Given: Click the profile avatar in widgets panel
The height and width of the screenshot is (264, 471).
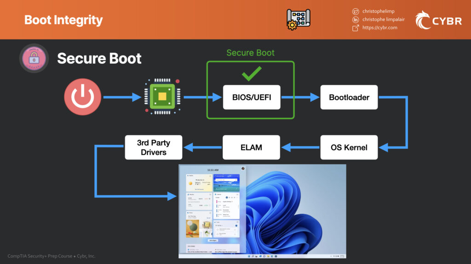Looking at the screenshot, I should click(243, 169).
